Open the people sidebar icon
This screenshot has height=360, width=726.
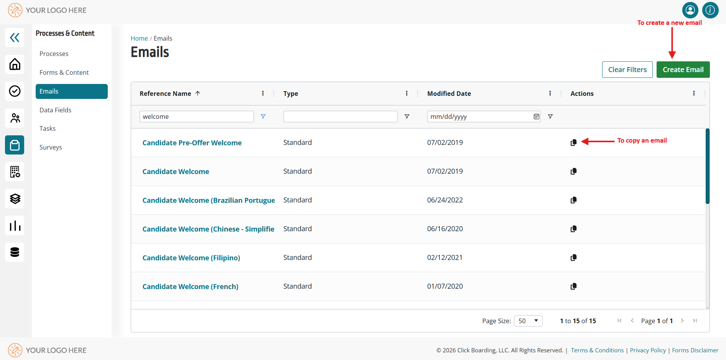click(15, 118)
